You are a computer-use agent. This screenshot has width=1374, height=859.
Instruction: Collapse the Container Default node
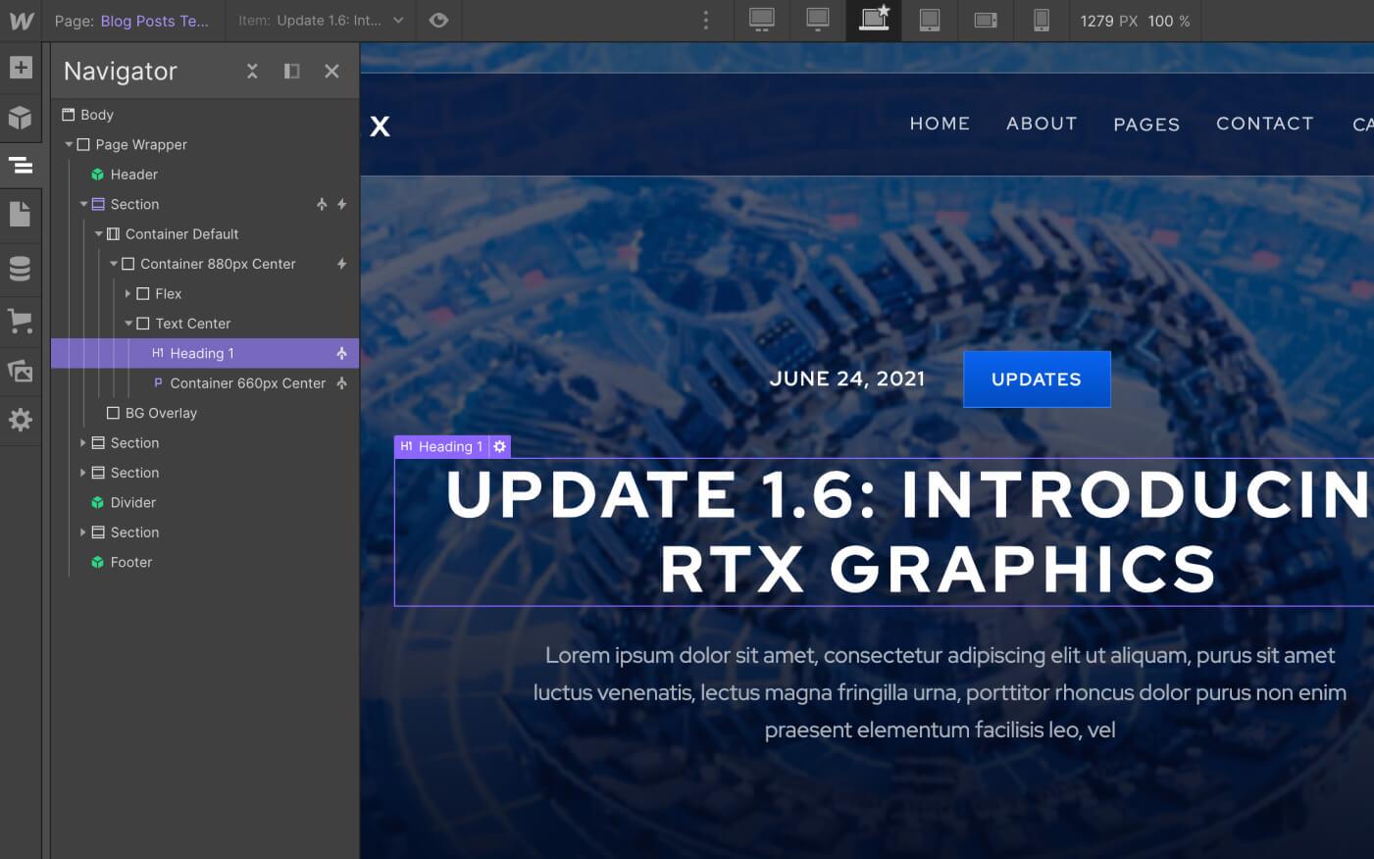coord(98,233)
